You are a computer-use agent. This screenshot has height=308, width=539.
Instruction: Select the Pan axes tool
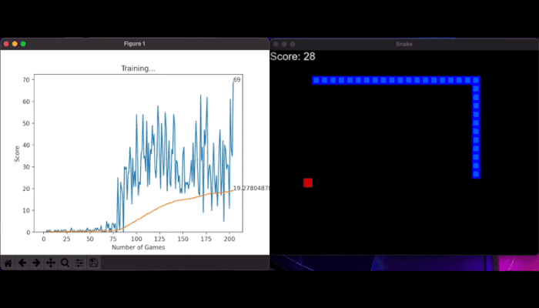coord(51,263)
